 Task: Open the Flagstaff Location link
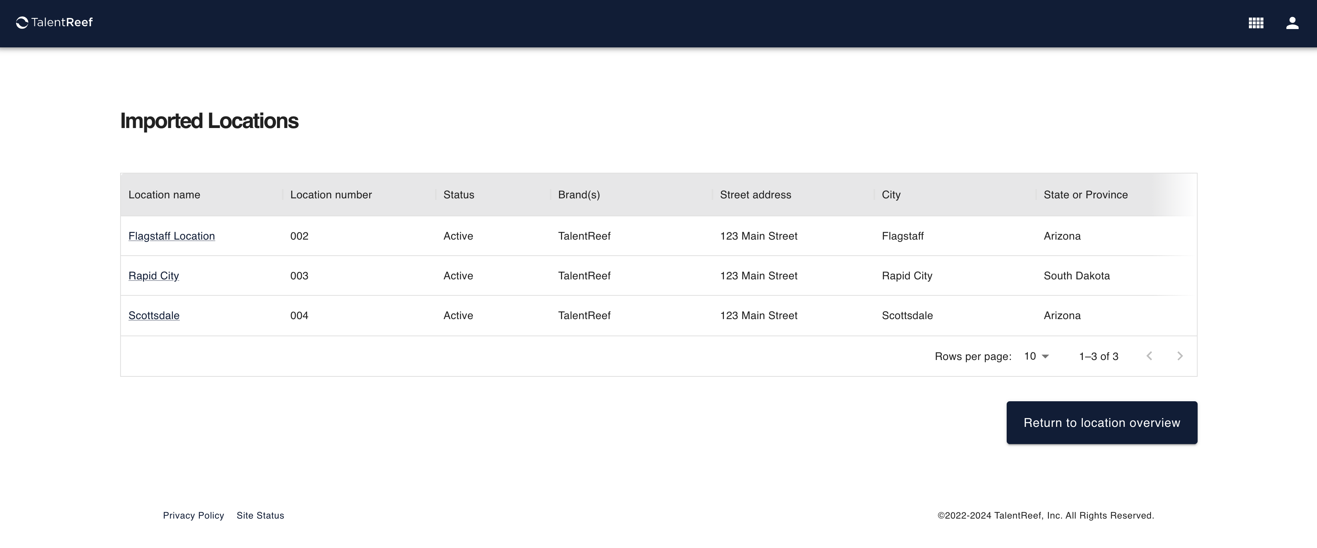pos(171,236)
